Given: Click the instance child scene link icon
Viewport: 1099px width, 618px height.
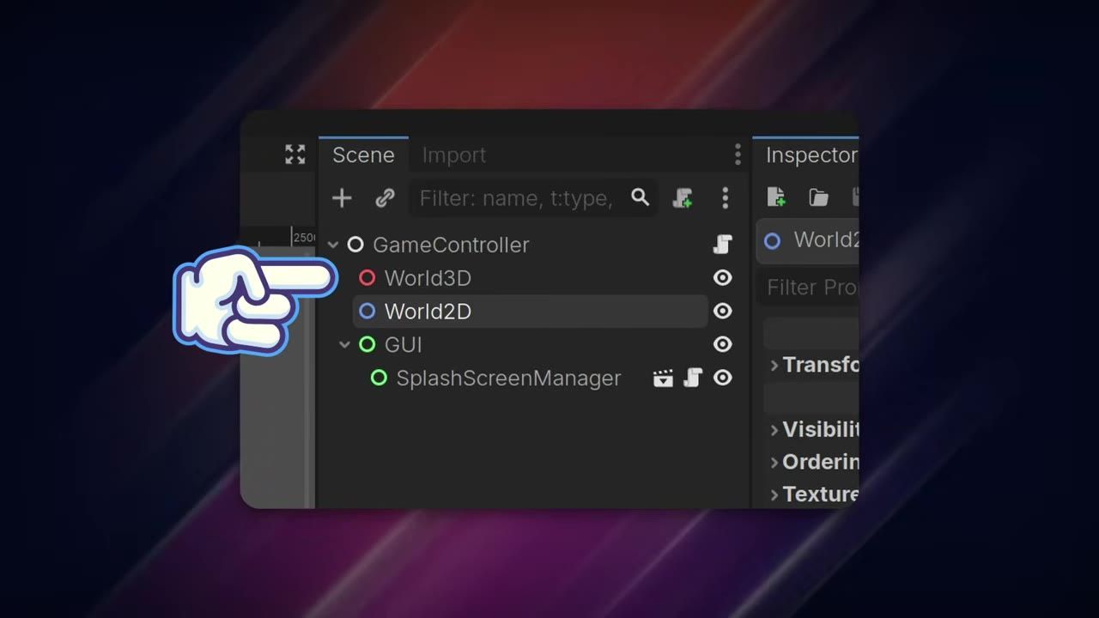Looking at the screenshot, I should click(x=385, y=198).
